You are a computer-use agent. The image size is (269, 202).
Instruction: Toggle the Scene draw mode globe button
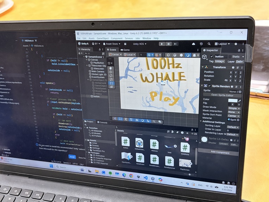168,55
